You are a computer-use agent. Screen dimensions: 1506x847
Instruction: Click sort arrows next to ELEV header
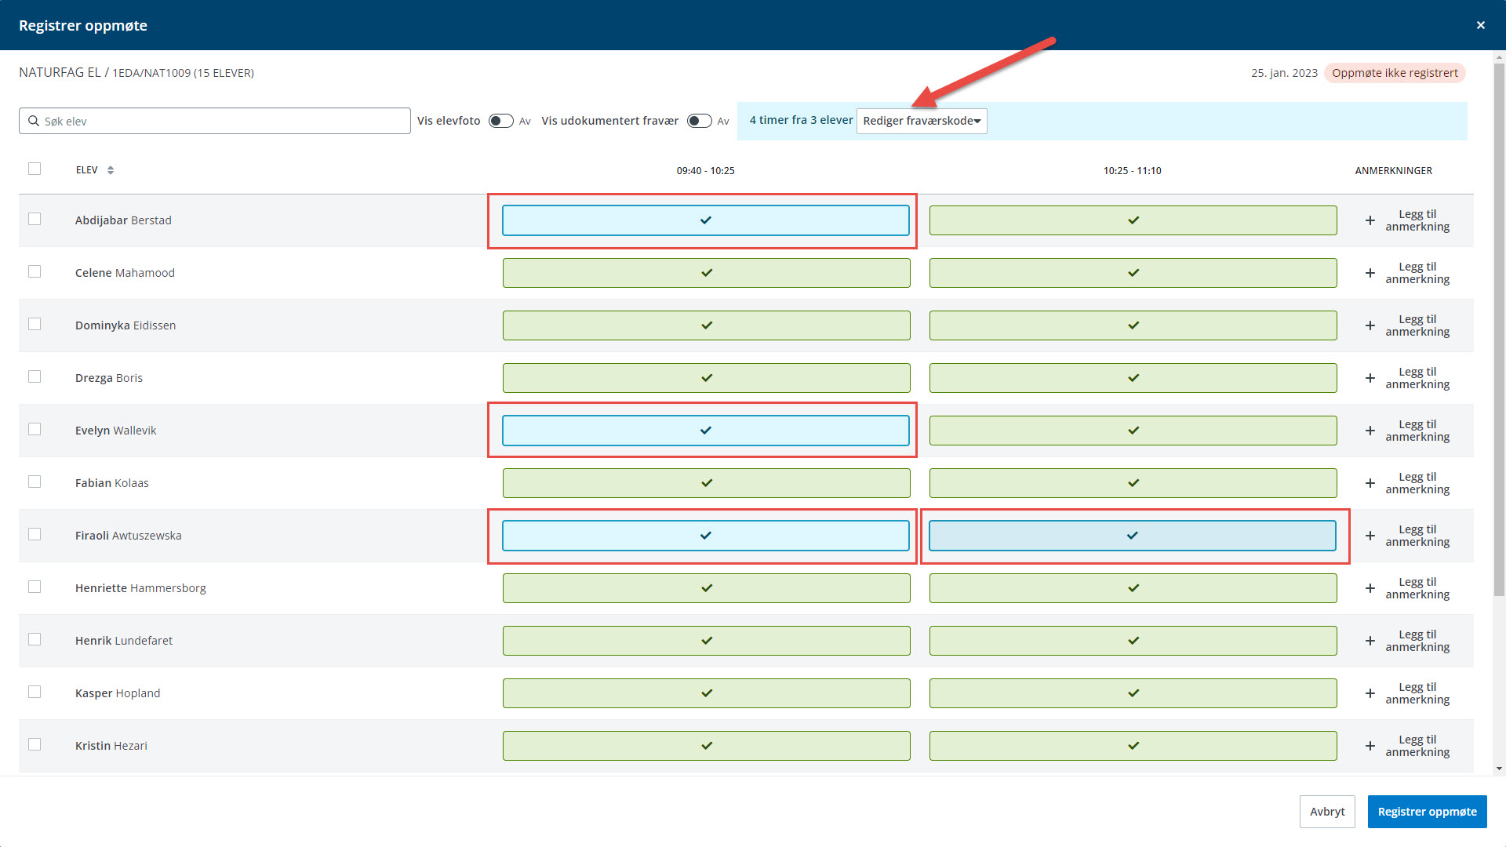(x=111, y=170)
